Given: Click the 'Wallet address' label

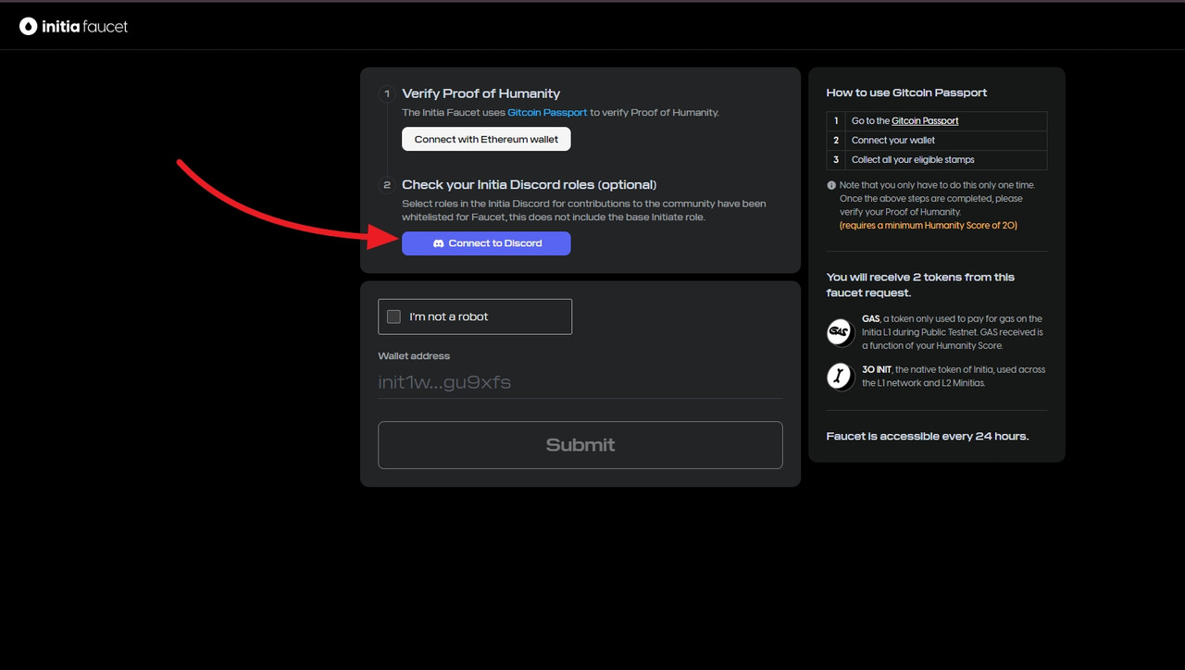Looking at the screenshot, I should (414, 356).
